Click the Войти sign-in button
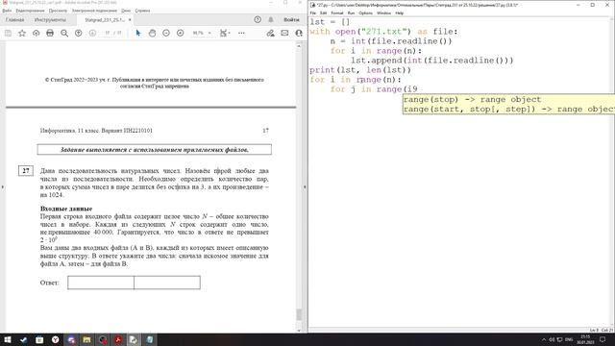The width and height of the screenshot is (615, 346). (291, 19)
